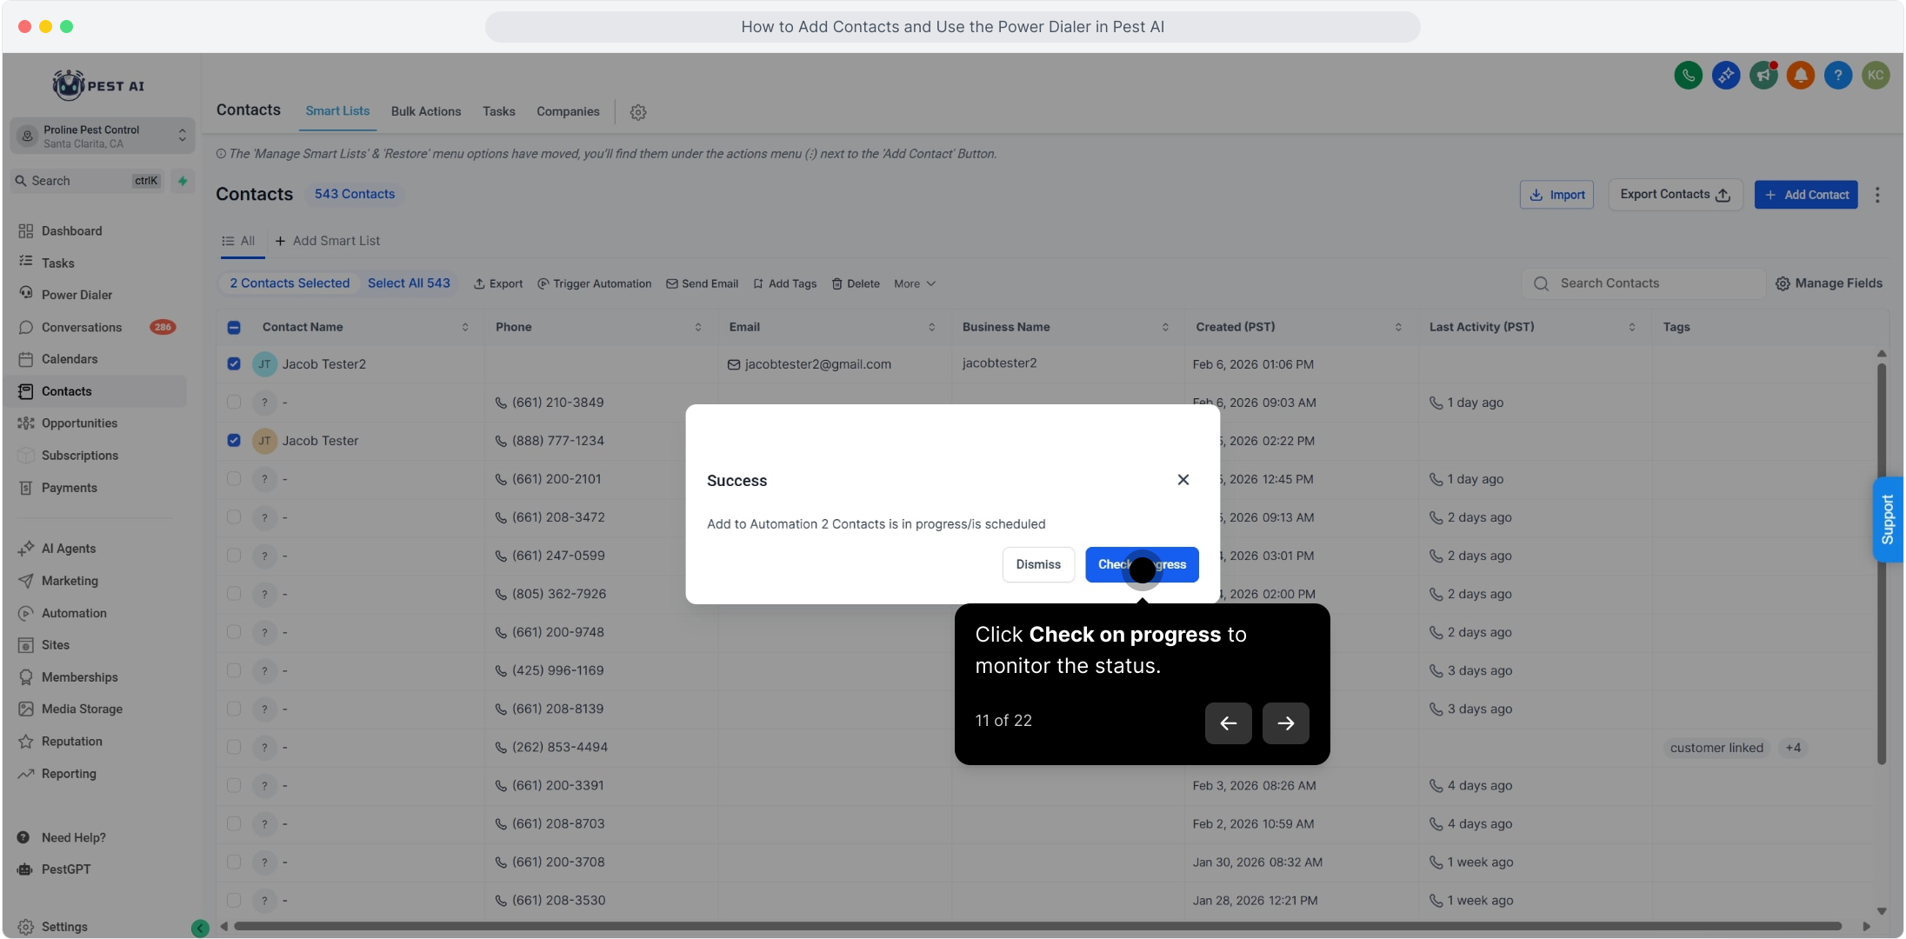Click the Search Contacts field
Image resolution: width=1906 pixels, height=939 pixels.
coord(1643,283)
